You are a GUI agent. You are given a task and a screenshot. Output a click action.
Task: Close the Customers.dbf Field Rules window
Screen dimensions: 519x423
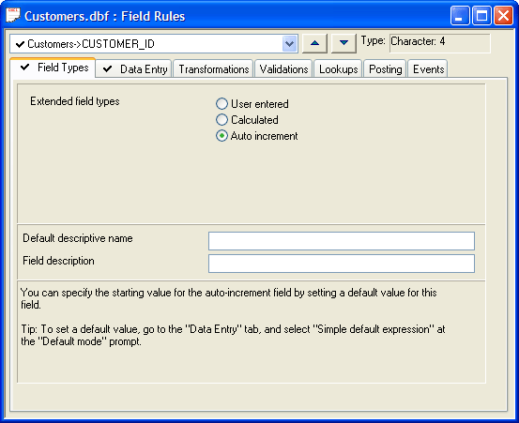click(x=503, y=16)
